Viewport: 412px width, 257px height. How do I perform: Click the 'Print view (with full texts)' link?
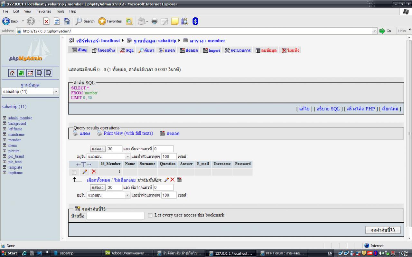(x=128, y=133)
